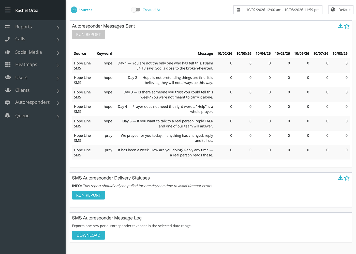Click the Rachel Ortiz account name

coord(27,10)
